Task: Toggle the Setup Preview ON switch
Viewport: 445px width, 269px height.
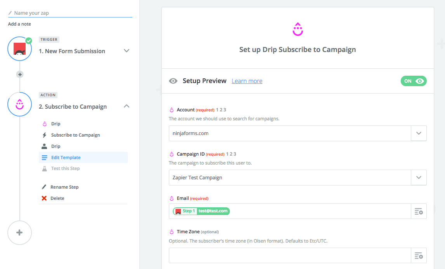Action: click(x=414, y=81)
